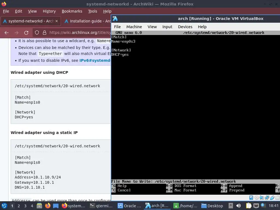Click Address=10.1.10.9/24 in wiki code block

point(38,177)
